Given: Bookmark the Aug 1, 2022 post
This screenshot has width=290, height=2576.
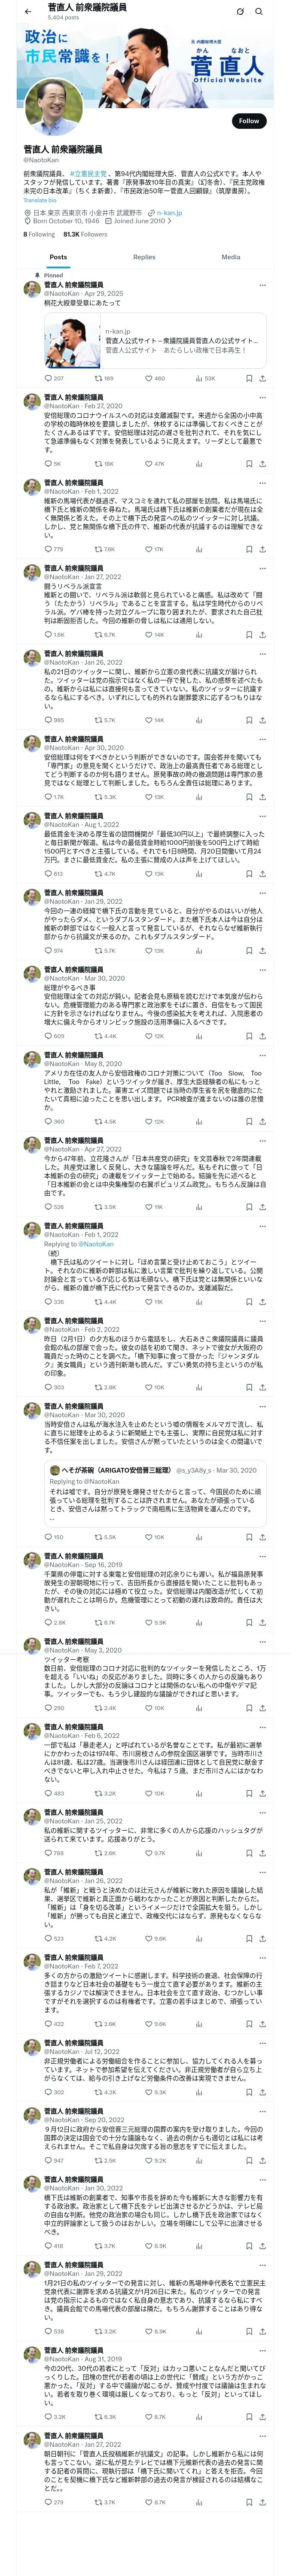Looking at the screenshot, I should pyautogui.click(x=248, y=874).
